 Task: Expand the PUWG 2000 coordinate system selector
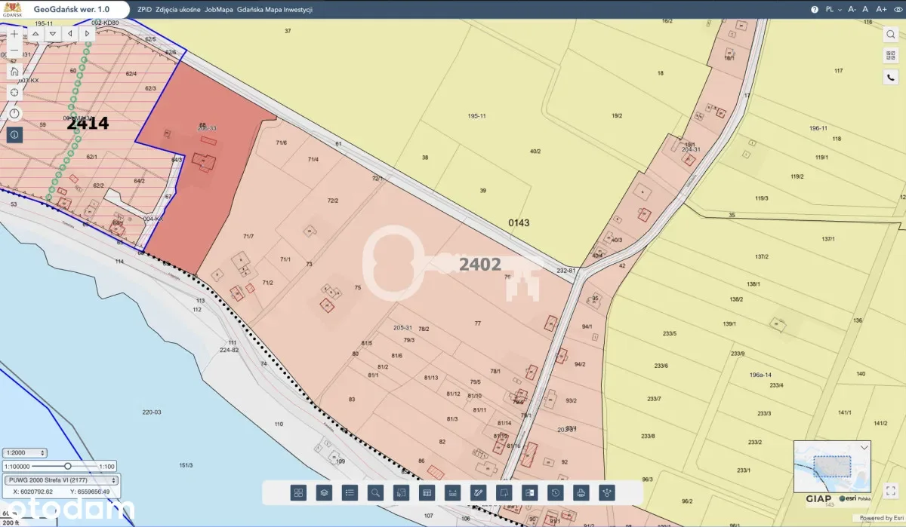click(x=61, y=480)
